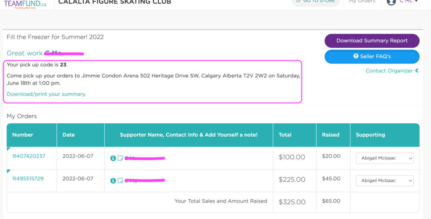Expand the C Mc account menu
431x219 pixels.
(408, 2)
